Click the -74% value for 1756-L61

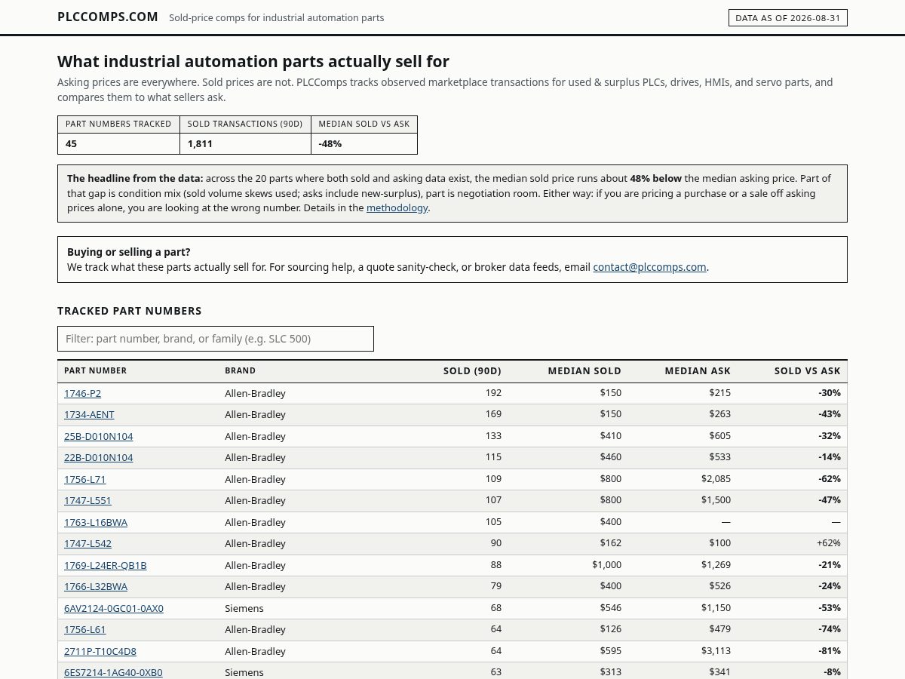pyautogui.click(x=830, y=629)
